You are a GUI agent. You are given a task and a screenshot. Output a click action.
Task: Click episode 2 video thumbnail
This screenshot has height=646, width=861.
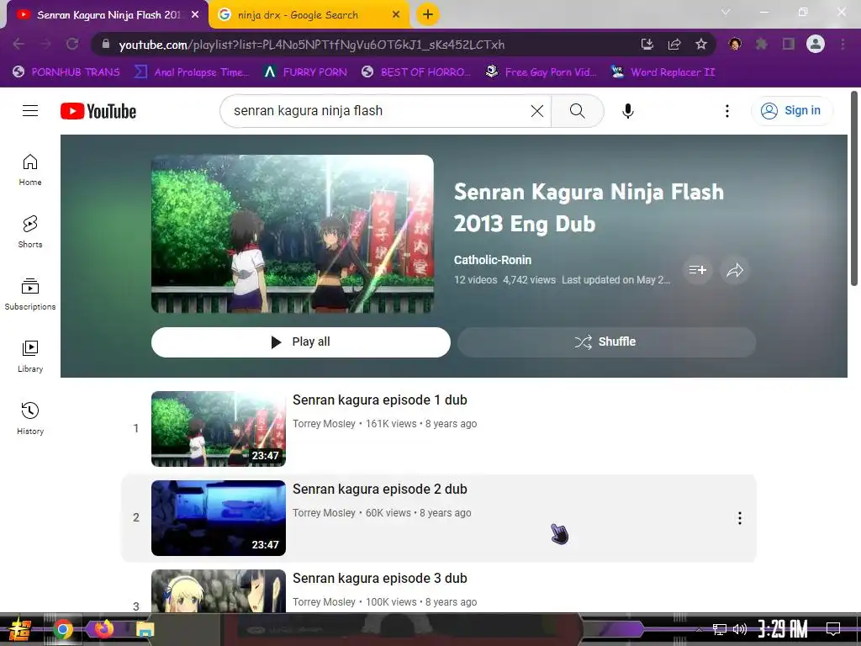[x=219, y=518]
